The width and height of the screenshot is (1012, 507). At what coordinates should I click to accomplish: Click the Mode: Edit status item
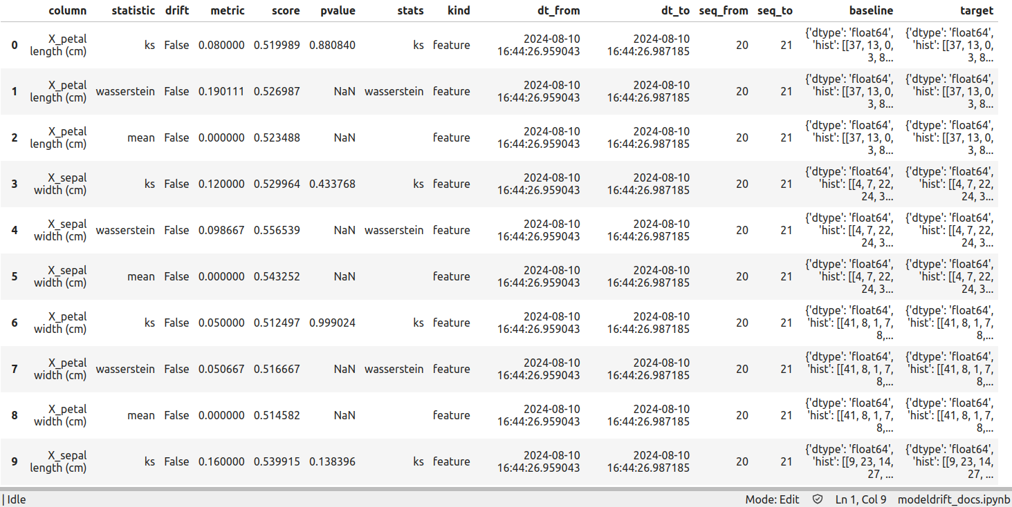[772, 499]
